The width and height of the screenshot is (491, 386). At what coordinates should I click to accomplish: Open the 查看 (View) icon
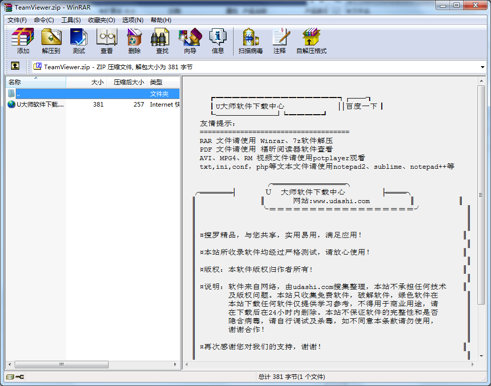[107, 40]
